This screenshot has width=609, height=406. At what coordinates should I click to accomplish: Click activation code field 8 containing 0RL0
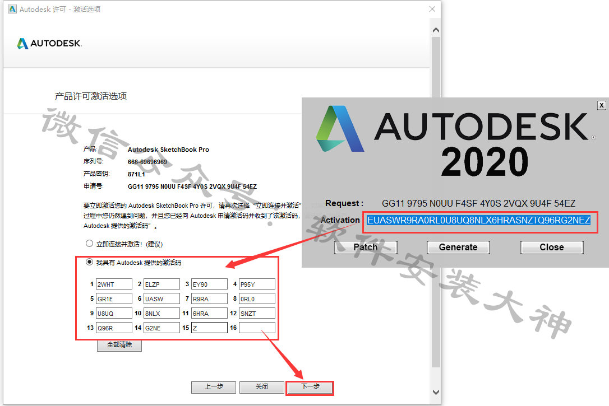[257, 298]
